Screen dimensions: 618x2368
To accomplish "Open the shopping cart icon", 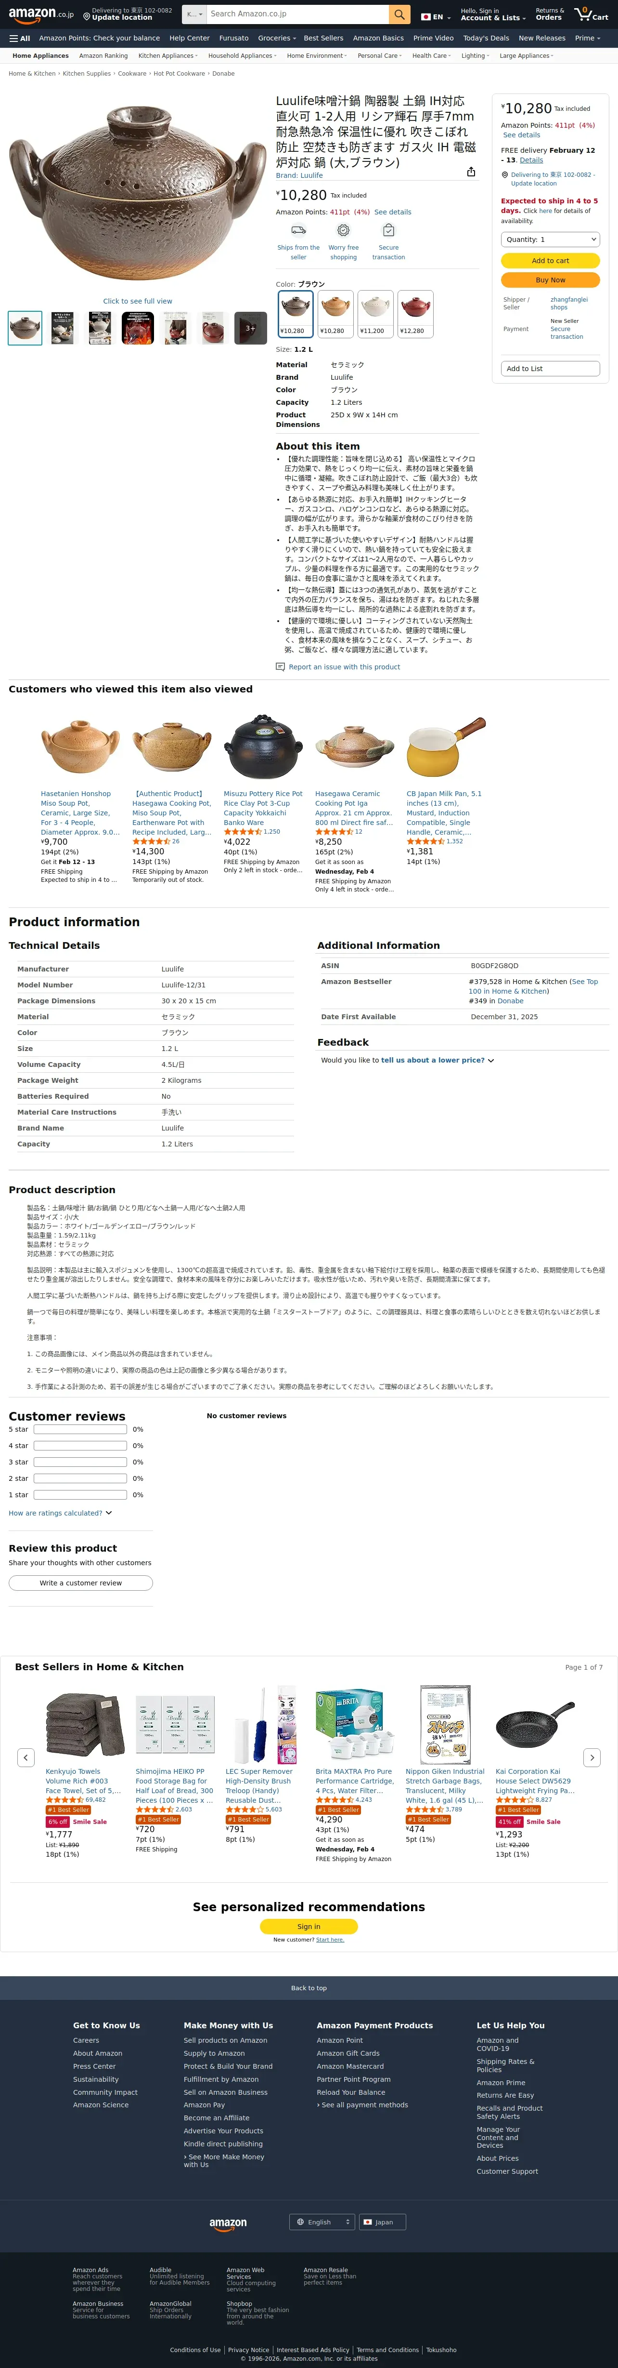I will click(x=592, y=15).
